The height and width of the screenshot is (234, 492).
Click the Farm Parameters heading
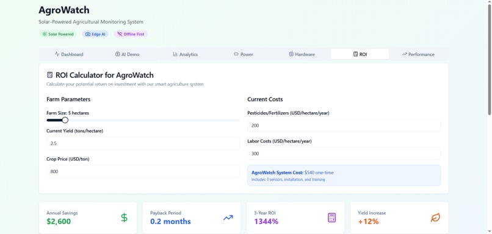[68, 99]
